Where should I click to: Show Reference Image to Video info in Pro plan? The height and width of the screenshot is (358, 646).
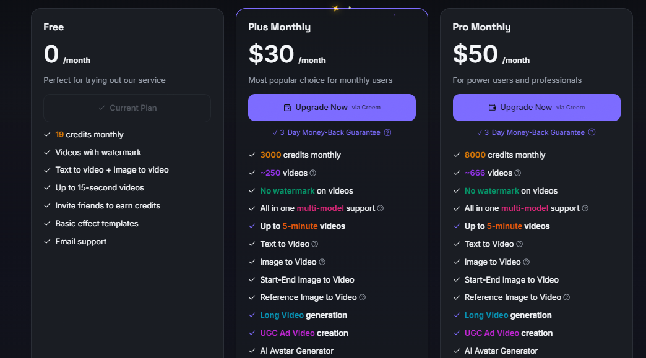coord(567,297)
